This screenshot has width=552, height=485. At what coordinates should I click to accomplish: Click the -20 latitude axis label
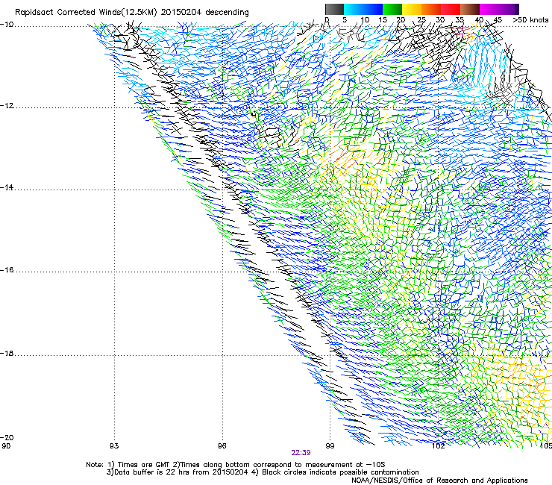[7, 437]
